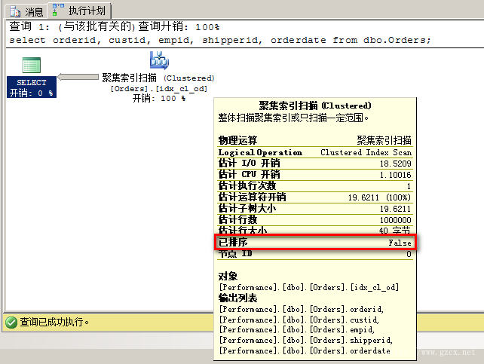Image resolution: width=484 pixels, height=364 pixels.
Task: Click the output column Orders.orderid
Action: click(x=302, y=309)
